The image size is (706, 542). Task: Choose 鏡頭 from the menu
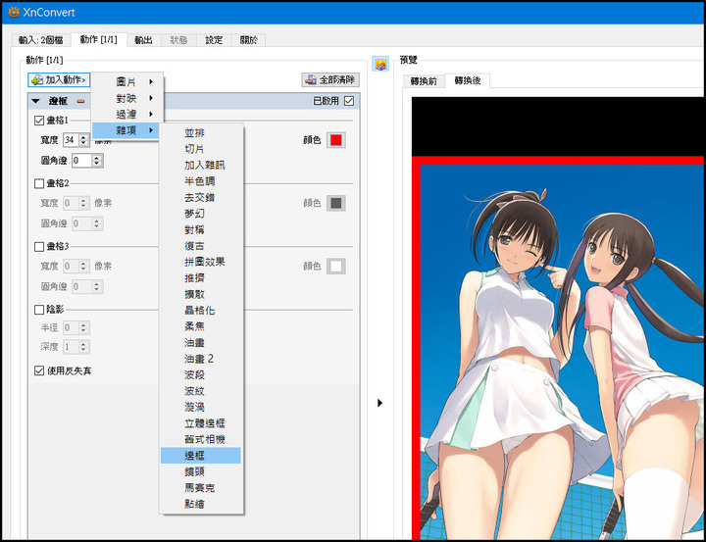coord(201,471)
